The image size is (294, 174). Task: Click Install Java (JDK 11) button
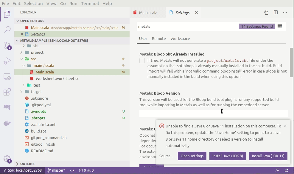pyautogui.click(x=268, y=156)
